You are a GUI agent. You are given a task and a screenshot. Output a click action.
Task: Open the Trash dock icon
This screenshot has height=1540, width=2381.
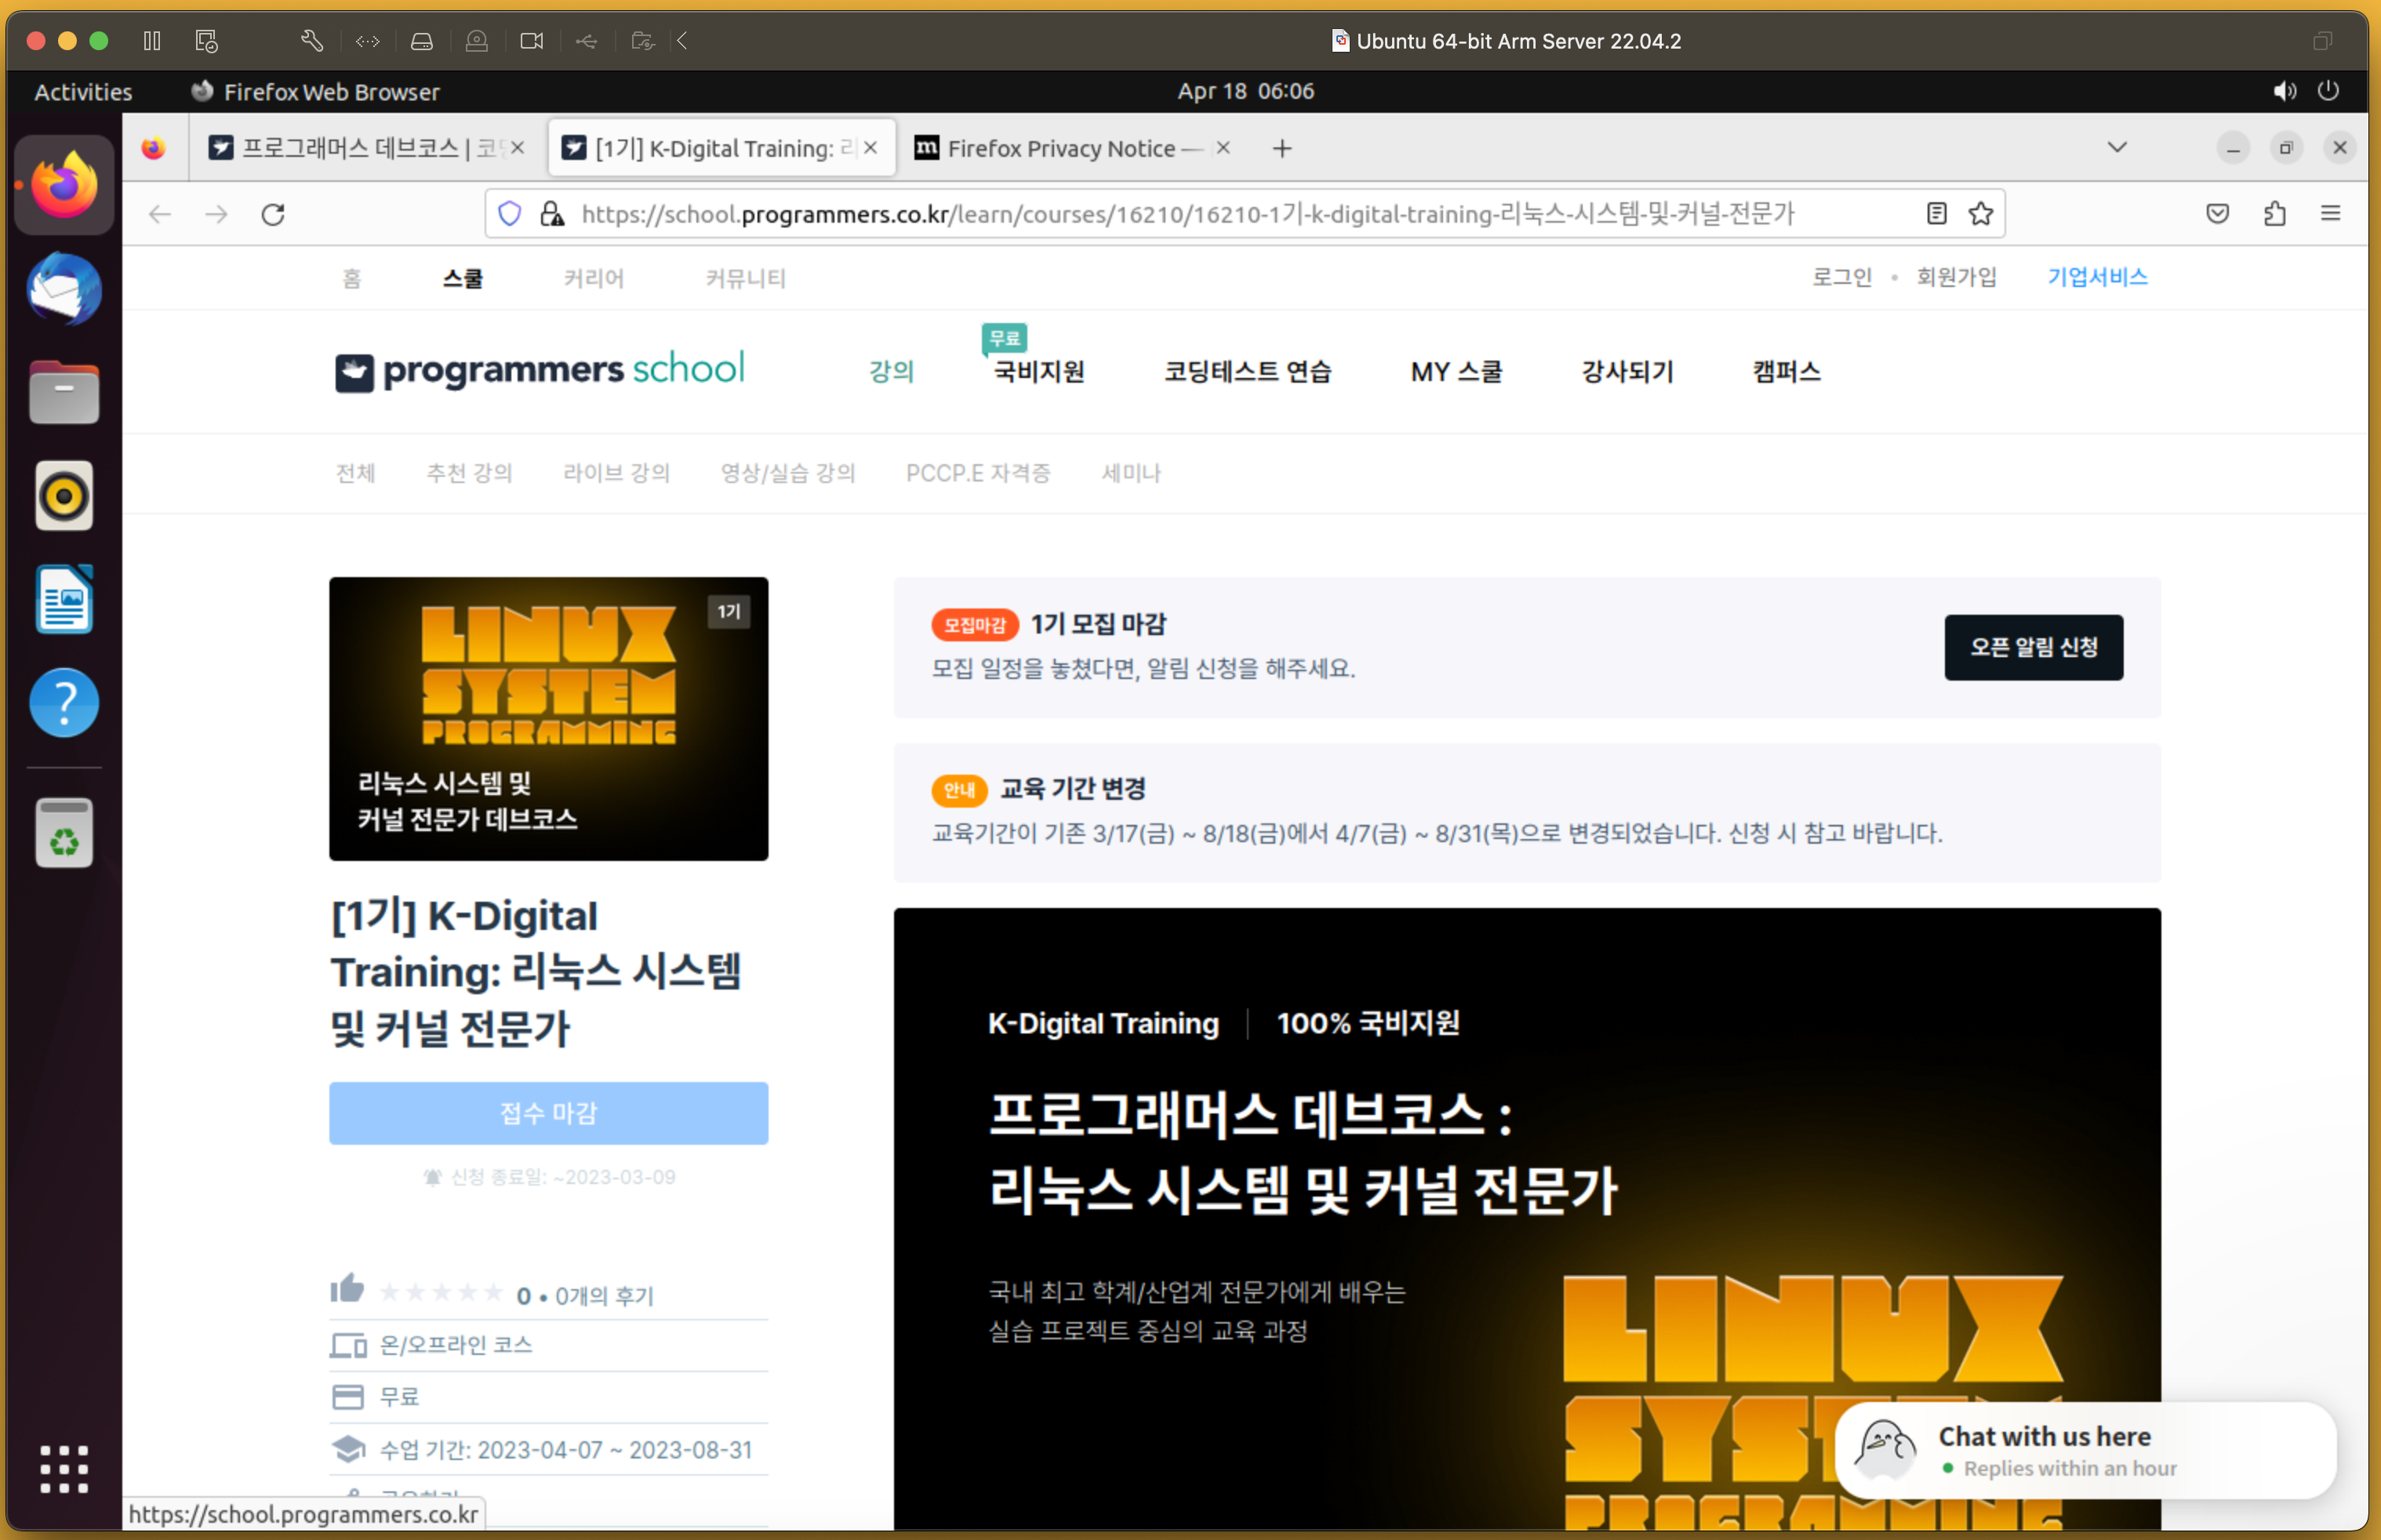(65, 833)
